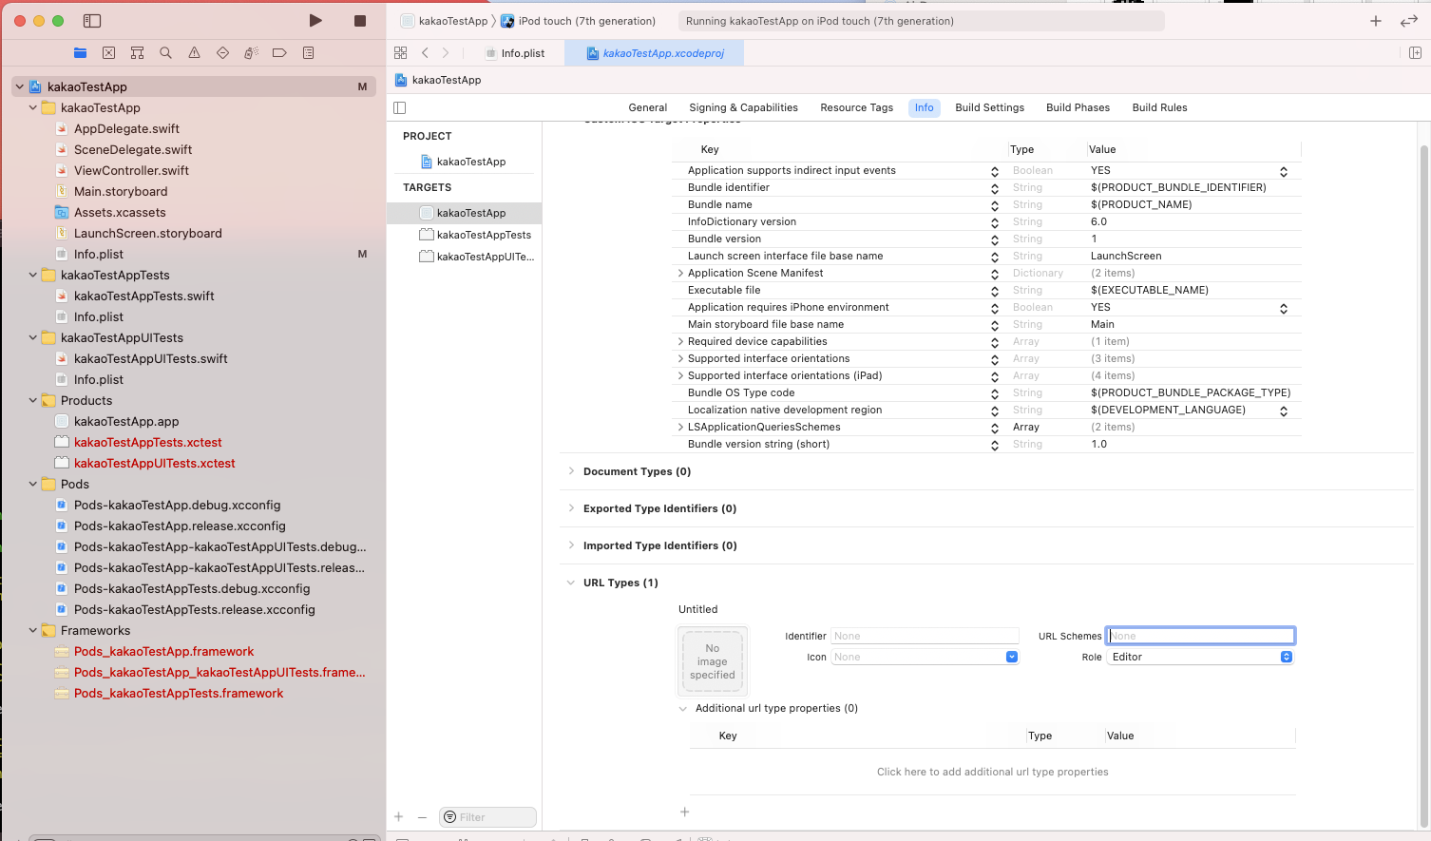The image size is (1431, 841).
Task: Click Bundle identifier key stepper arrows
Action: click(995, 188)
